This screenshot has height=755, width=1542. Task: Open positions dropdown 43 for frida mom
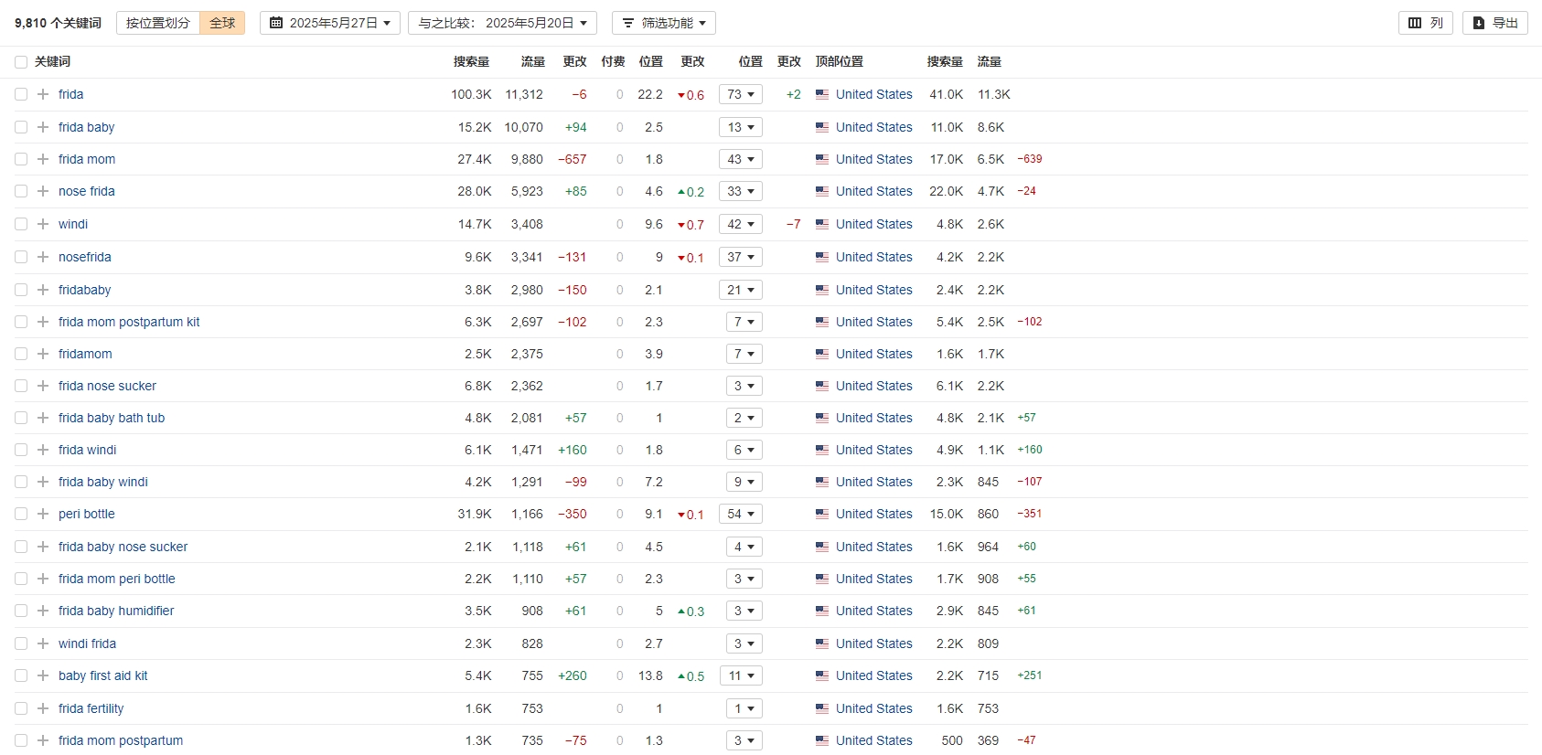pyautogui.click(x=741, y=159)
